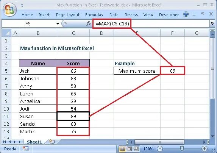The image size is (217, 153).
Task: Click into the formula bar =MAX(C5:C13)
Action: pos(151,24)
